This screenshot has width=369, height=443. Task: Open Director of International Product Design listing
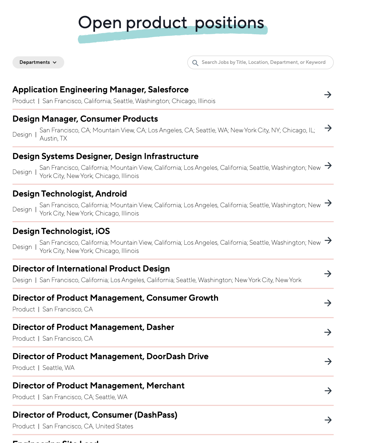click(91, 269)
